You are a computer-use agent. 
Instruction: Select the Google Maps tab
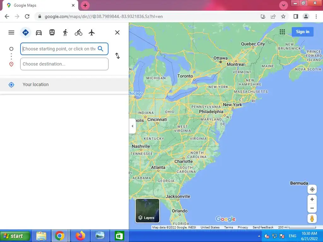[x=40, y=5]
